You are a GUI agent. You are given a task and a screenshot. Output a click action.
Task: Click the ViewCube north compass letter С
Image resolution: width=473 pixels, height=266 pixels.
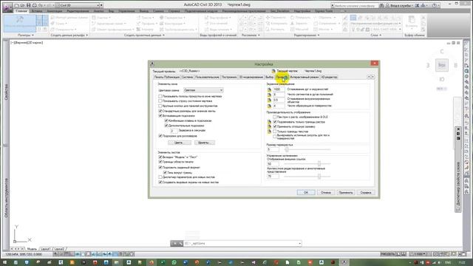coord(442,52)
